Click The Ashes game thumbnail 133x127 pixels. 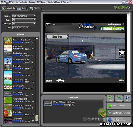point(8,113)
